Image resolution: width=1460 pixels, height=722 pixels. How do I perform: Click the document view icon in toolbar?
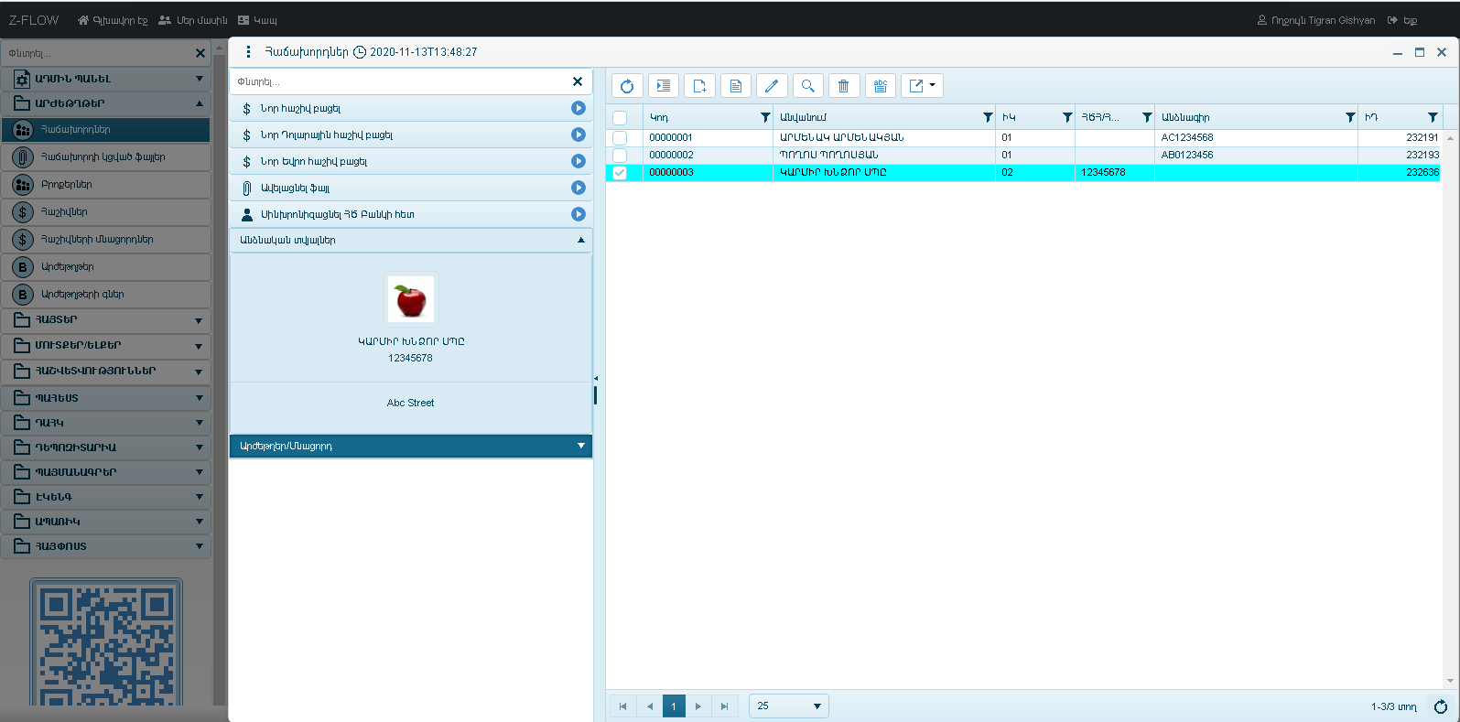click(736, 86)
